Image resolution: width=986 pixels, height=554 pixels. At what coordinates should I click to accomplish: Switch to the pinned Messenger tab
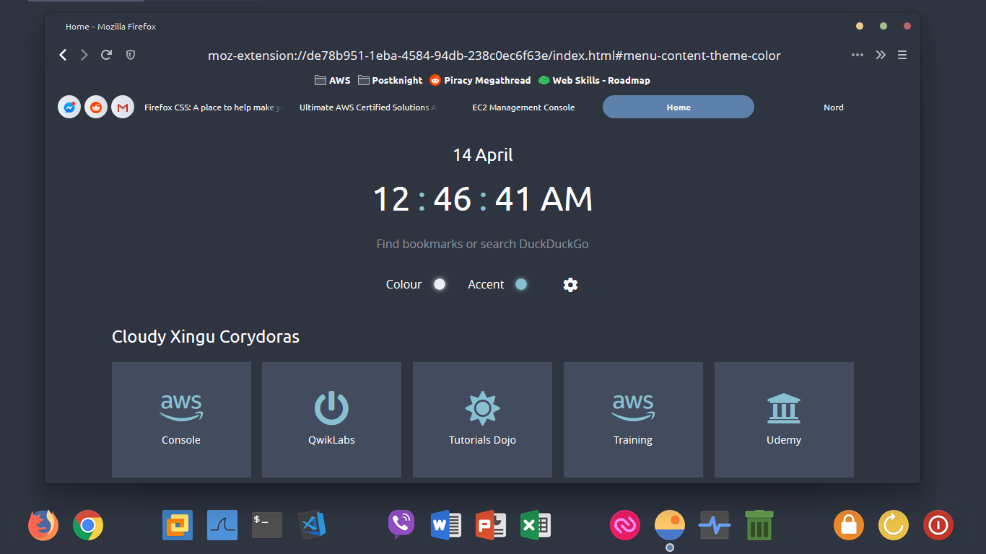69,107
